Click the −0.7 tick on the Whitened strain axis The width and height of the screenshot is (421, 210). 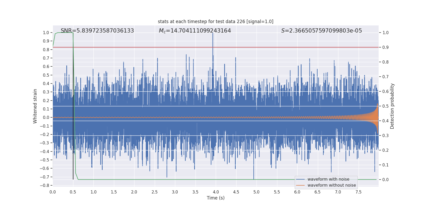[x=44, y=177]
